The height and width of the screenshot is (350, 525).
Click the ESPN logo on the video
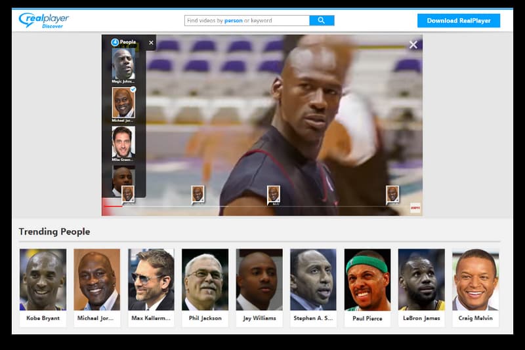[415, 208]
